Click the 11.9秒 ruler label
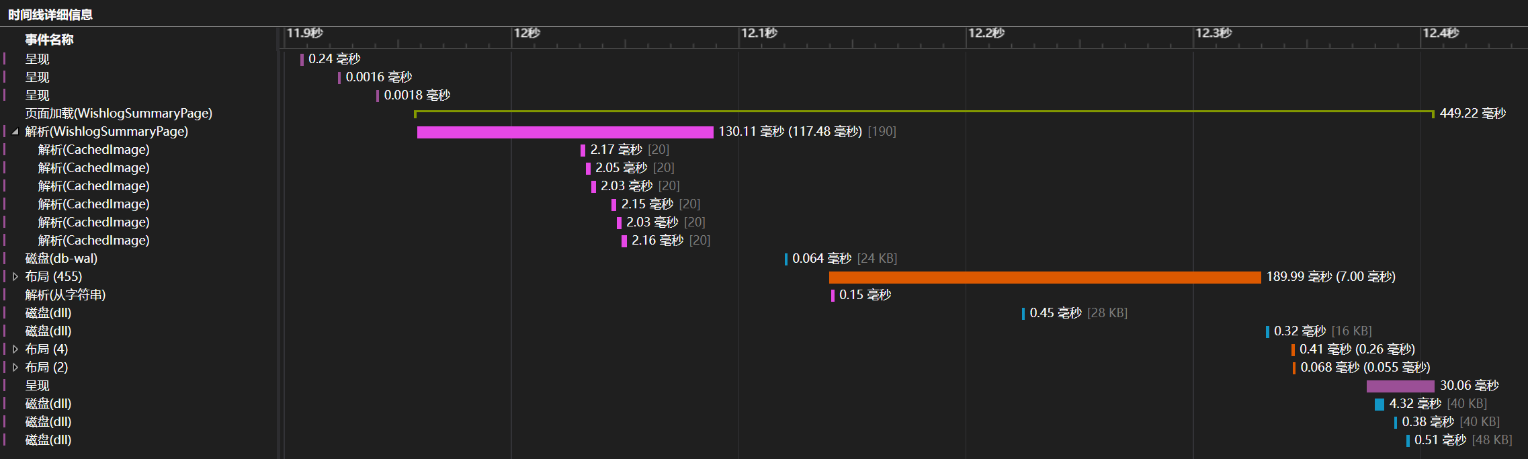1528x459 pixels. click(x=305, y=33)
